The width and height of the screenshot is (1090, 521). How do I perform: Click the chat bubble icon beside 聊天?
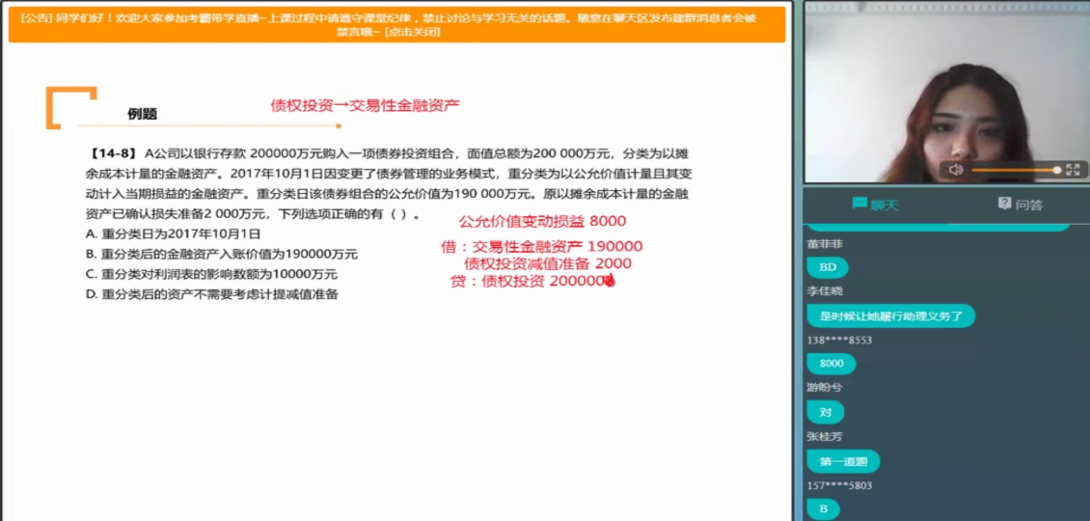pyautogui.click(x=858, y=204)
